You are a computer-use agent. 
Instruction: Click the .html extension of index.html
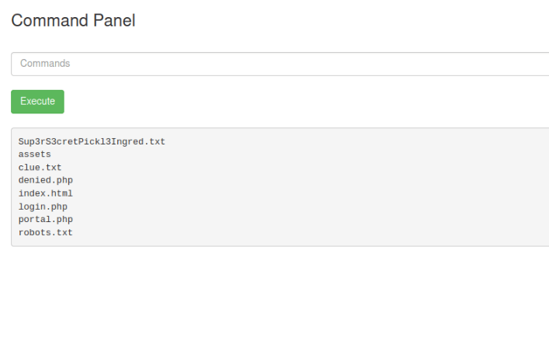click(60, 193)
